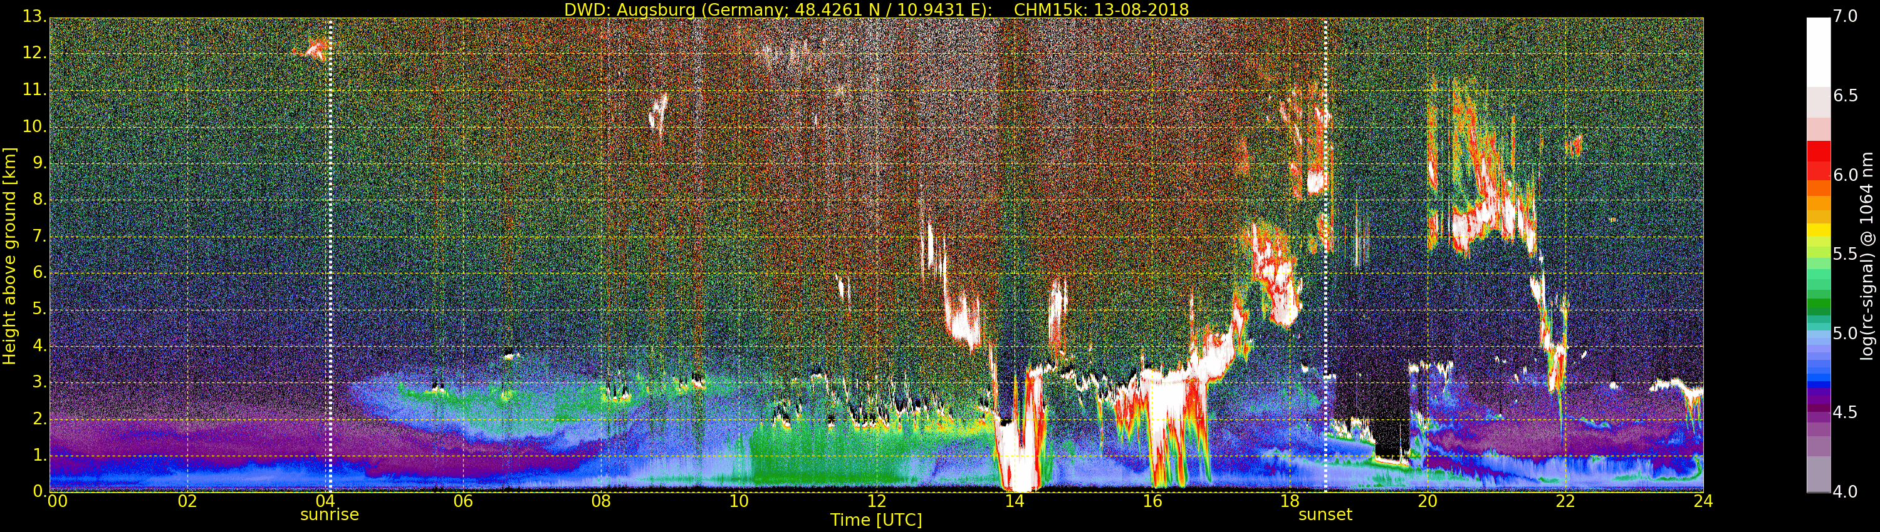Image resolution: width=1880 pixels, height=532 pixels.
Task: Click the '12' time axis tick label
Action: (877, 501)
